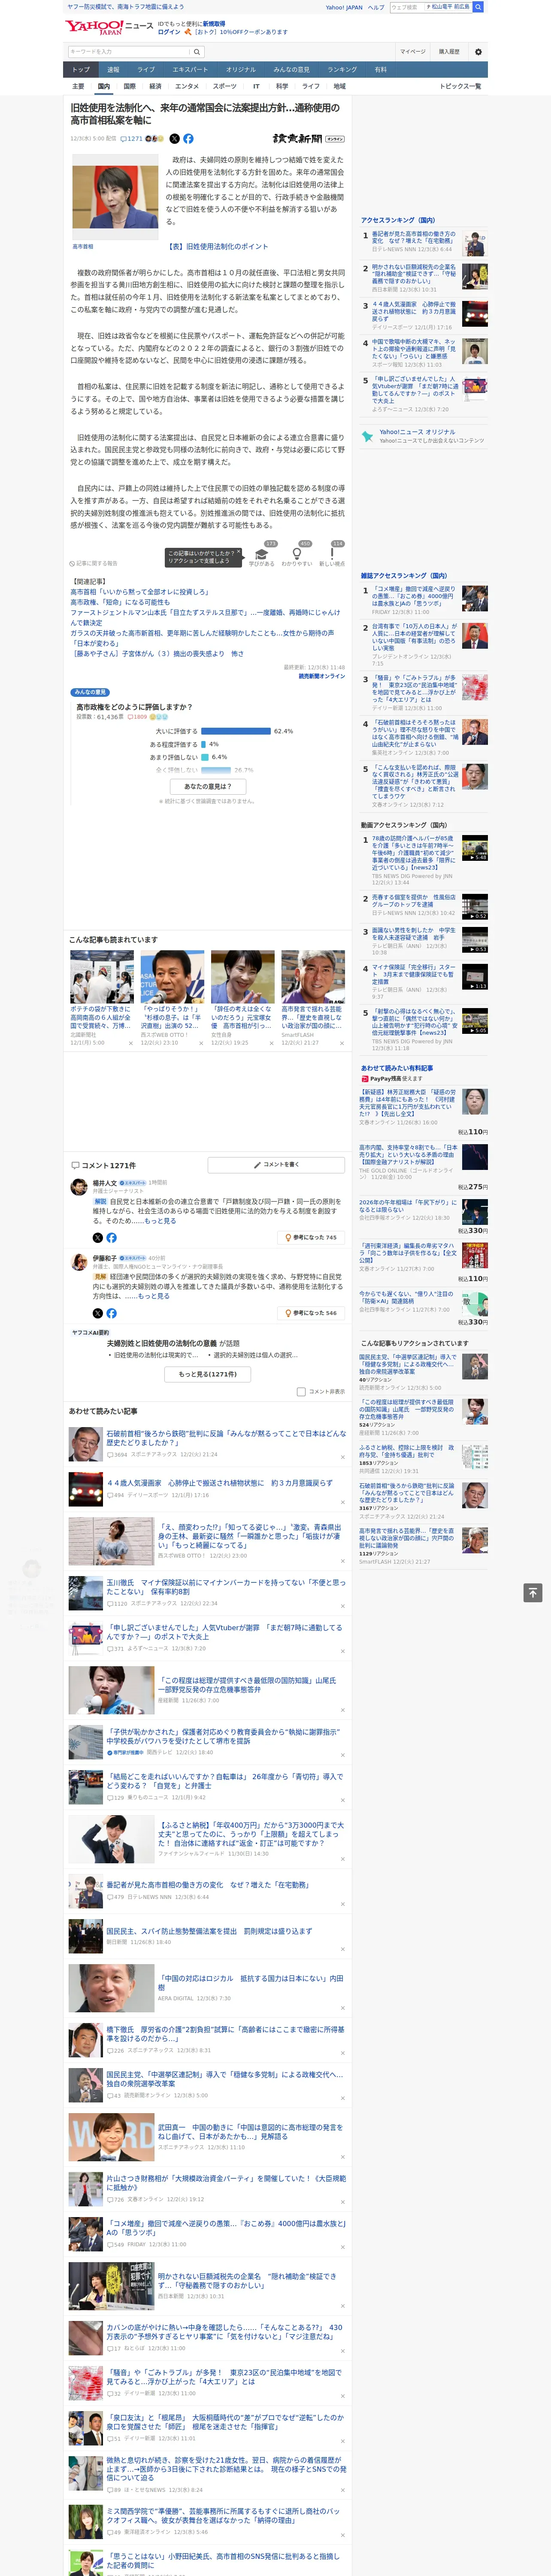The image size is (551, 2576).
Task: Select the スポーツ category tab
Action: click(x=225, y=86)
